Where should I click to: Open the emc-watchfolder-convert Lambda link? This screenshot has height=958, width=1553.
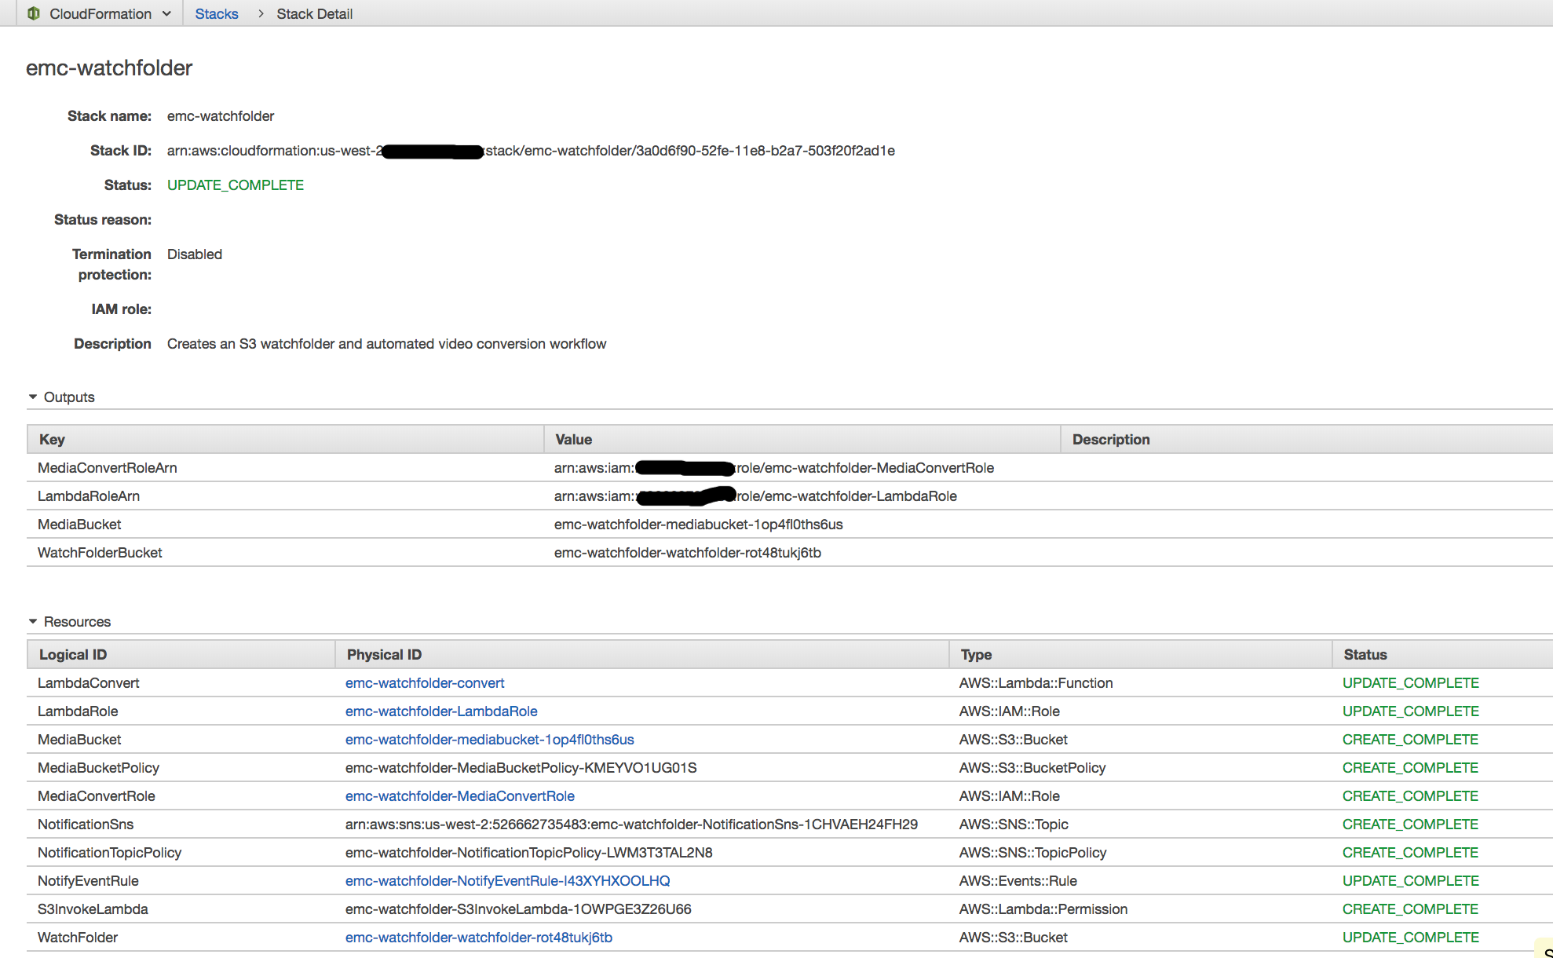point(425,683)
